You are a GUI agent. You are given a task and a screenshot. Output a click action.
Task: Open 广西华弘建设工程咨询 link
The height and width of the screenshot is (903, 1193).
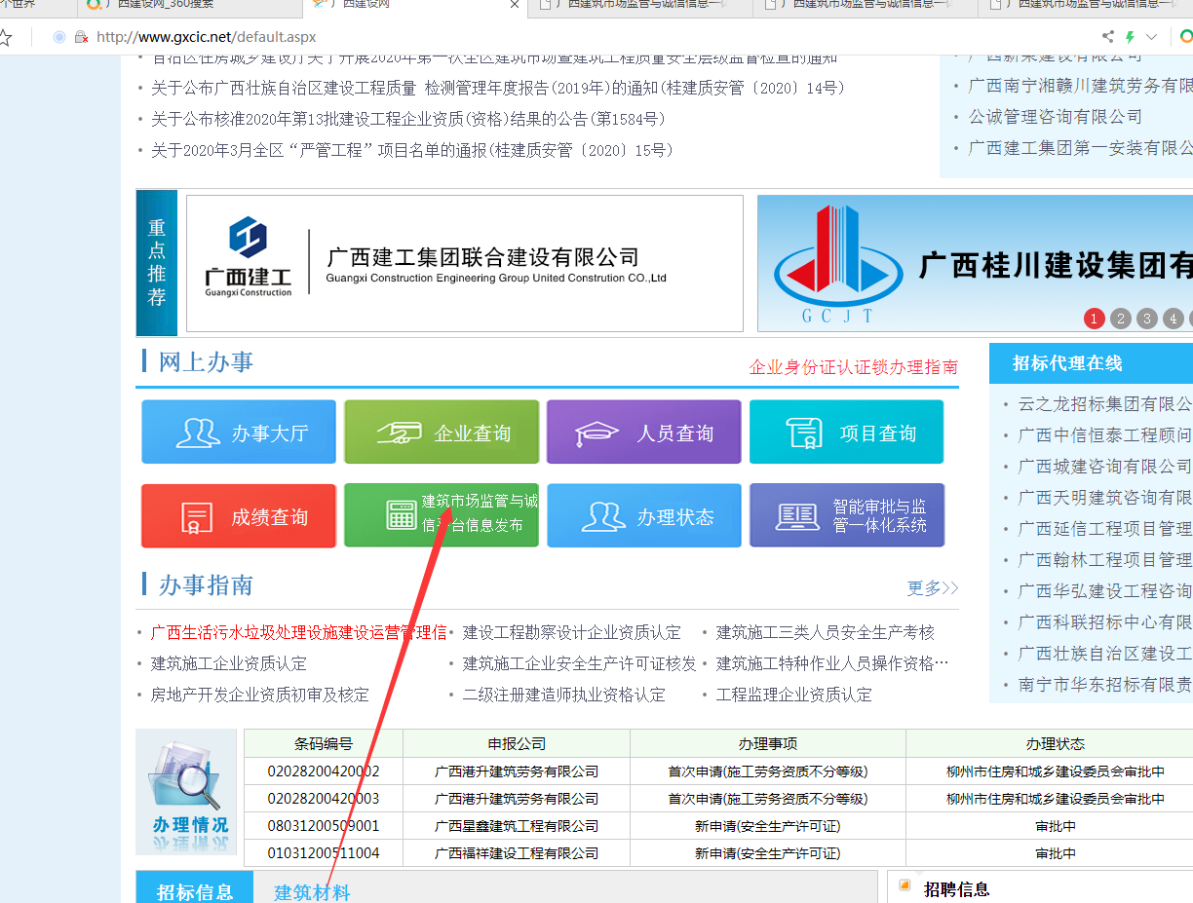(1105, 591)
